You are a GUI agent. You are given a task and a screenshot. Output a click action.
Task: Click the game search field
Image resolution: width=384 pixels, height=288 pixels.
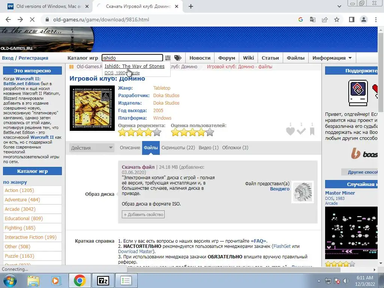coord(132,58)
